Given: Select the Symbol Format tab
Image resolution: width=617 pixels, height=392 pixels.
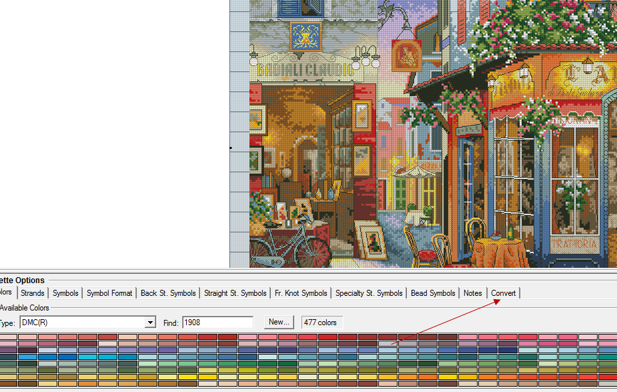Looking at the screenshot, I should click(x=109, y=293).
